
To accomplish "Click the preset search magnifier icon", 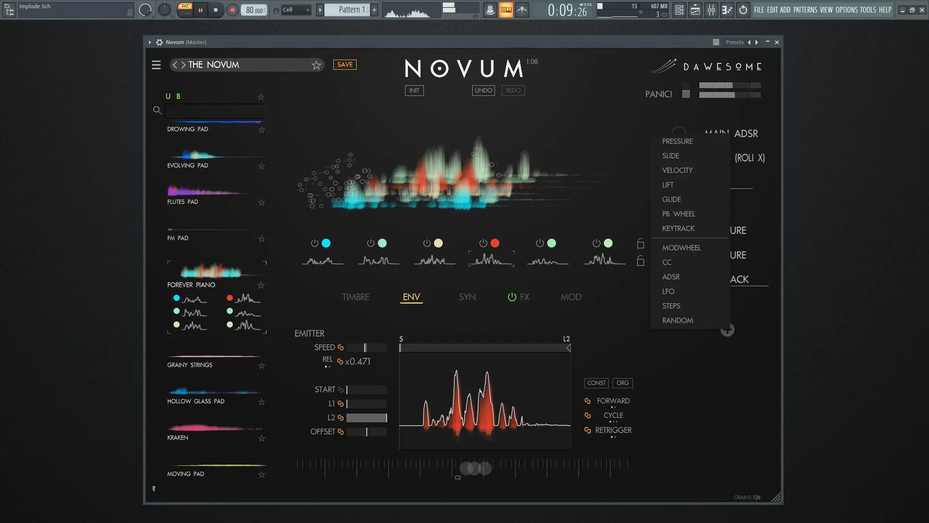I will point(157,110).
